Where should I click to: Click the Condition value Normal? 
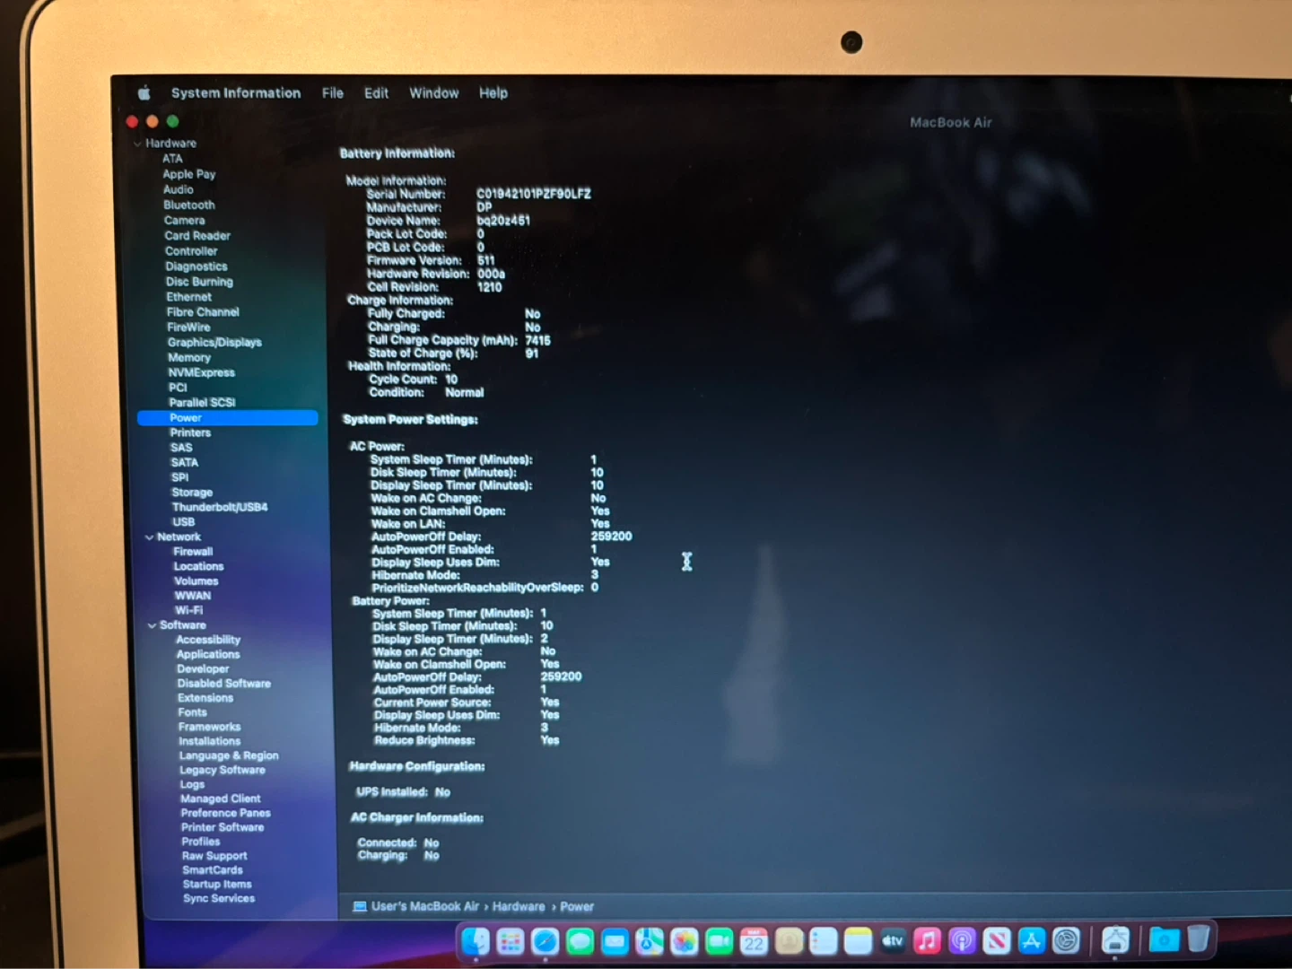465,392
